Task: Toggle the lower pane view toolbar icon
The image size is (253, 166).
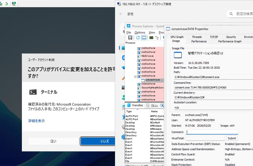Action: [144, 38]
